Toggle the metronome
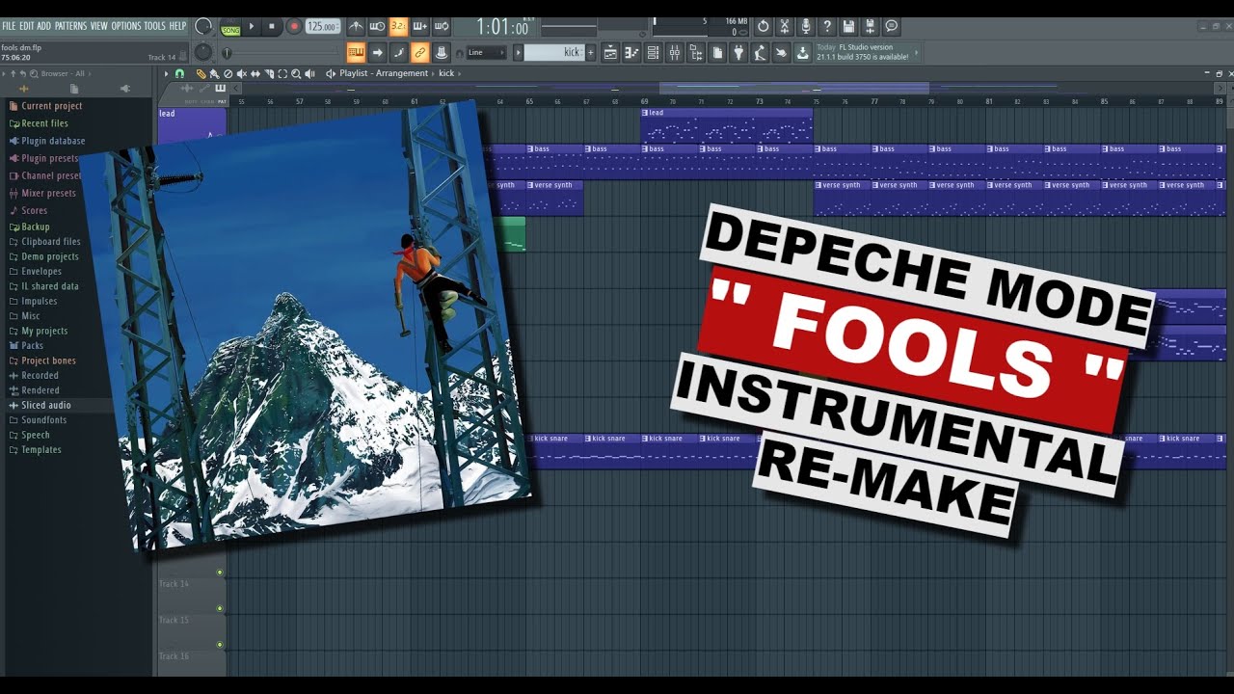The image size is (1234, 694). [356, 26]
